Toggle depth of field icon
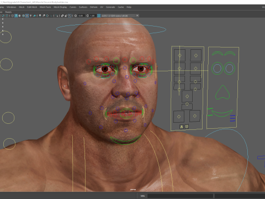 pyautogui.click(x=51, y=15)
